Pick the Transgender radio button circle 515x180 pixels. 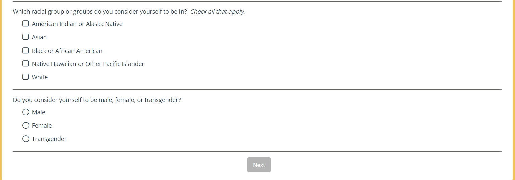(26, 139)
